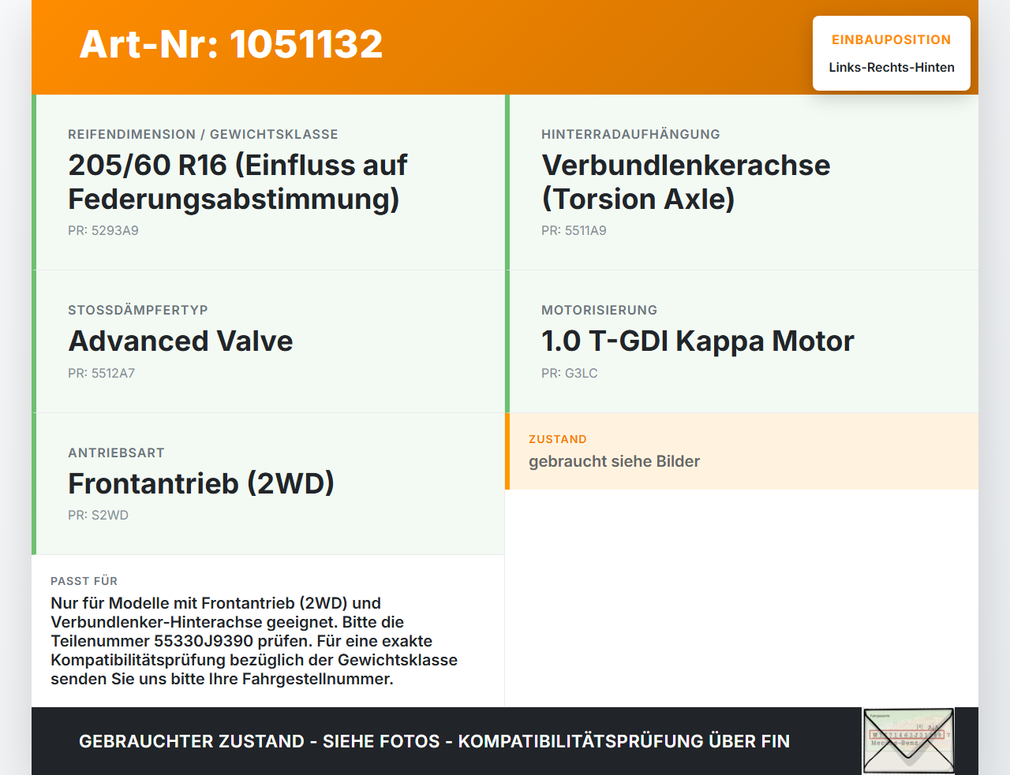Click the ANTRIEBSART label
The image size is (1010, 775).
point(116,453)
